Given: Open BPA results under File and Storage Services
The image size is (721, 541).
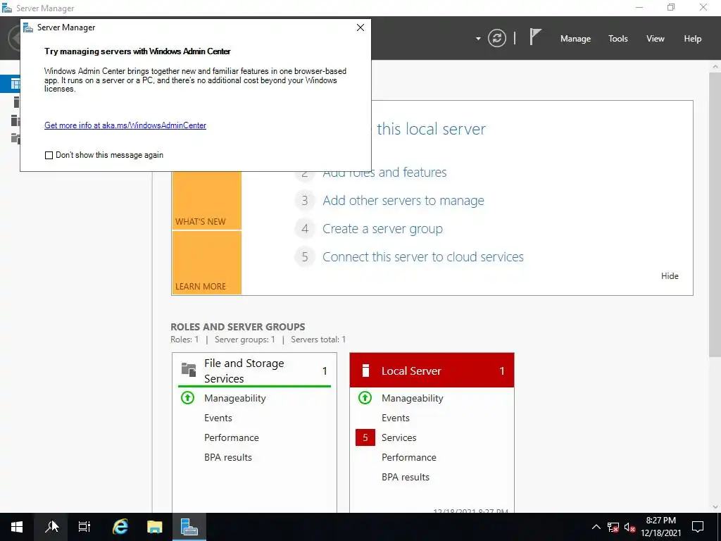Looking at the screenshot, I should 228,457.
